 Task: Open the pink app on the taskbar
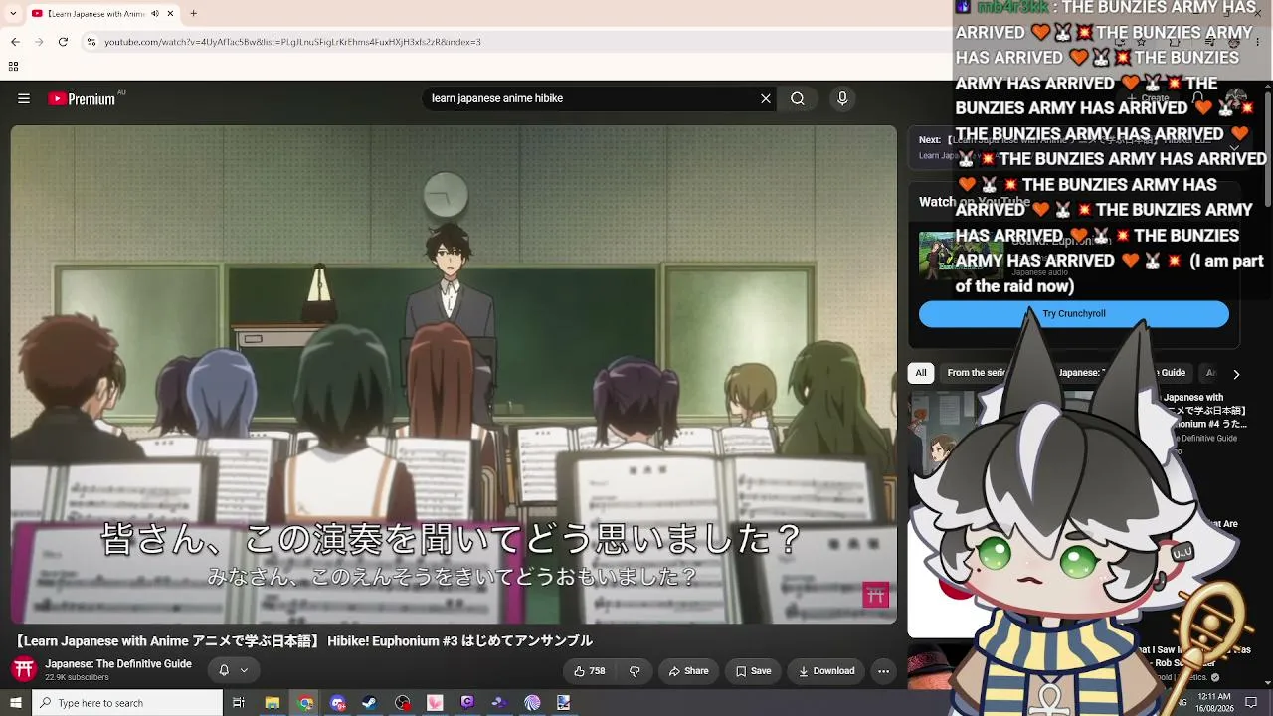click(x=435, y=703)
